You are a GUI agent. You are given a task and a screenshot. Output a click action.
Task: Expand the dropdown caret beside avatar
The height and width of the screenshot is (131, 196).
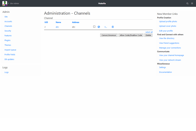pos(8,3)
